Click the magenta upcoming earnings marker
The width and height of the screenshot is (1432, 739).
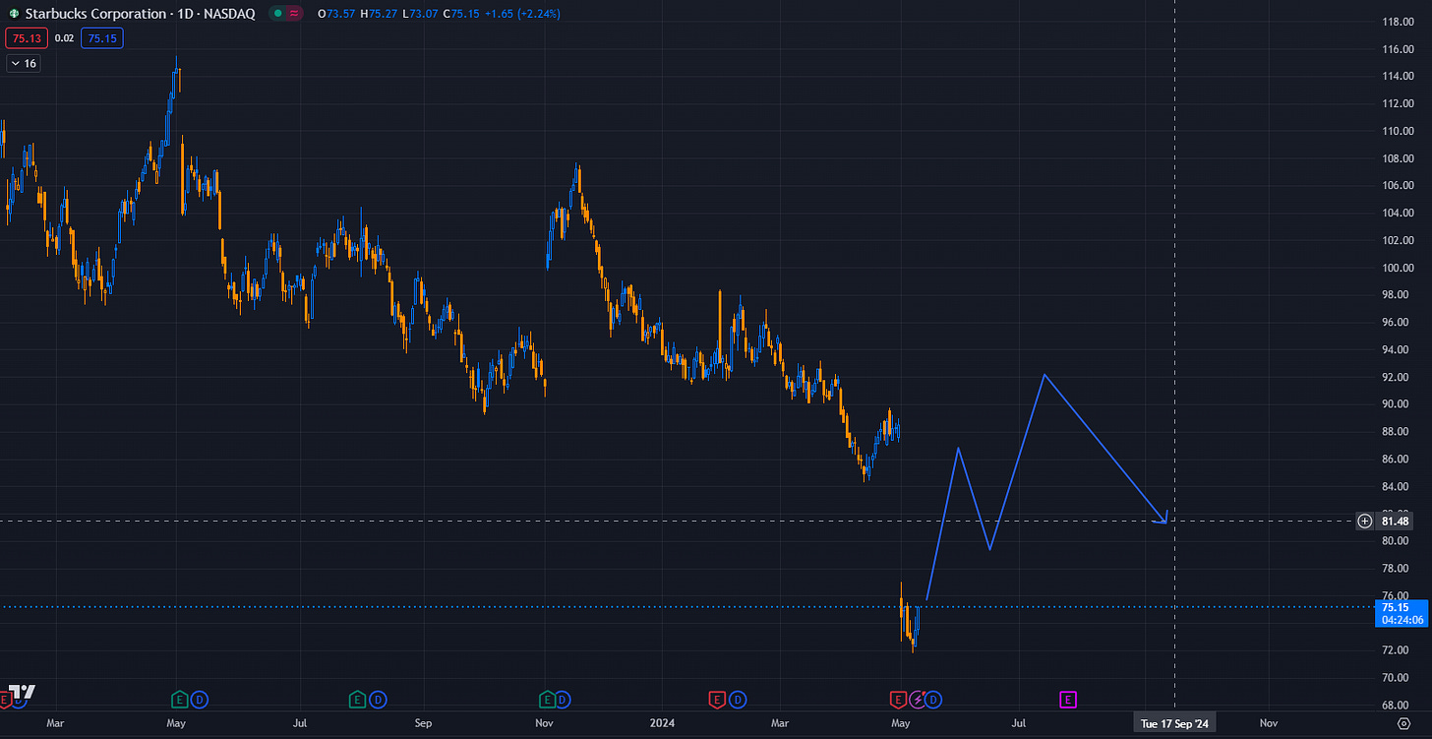[1068, 700]
